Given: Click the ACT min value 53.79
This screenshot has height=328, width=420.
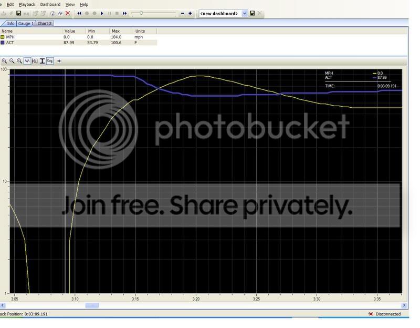Looking at the screenshot, I should click(x=92, y=43).
